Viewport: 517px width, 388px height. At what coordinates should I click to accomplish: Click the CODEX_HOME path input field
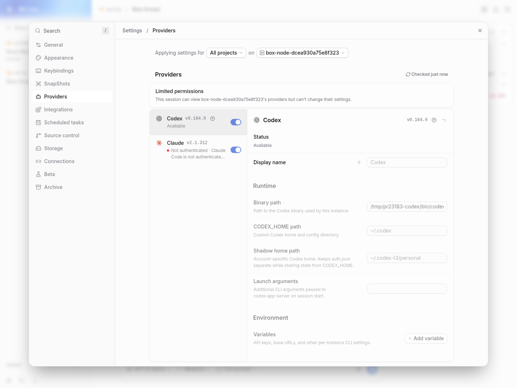pyautogui.click(x=407, y=231)
